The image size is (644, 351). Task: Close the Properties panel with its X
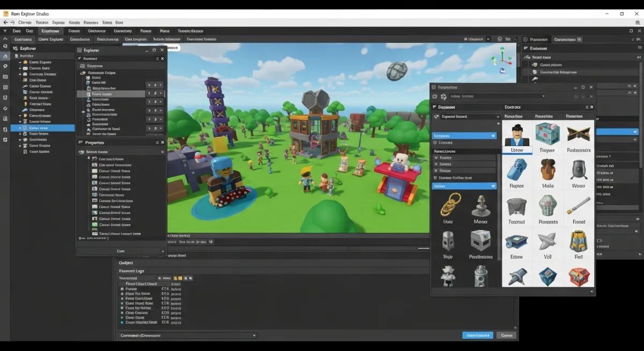coord(163,143)
